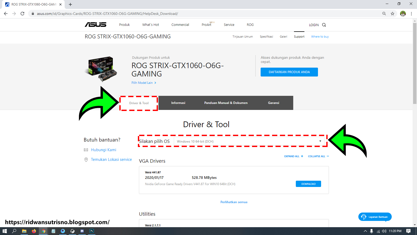Reload the page with the refresh icon
Image resolution: width=417 pixels, height=235 pixels.
point(22,14)
